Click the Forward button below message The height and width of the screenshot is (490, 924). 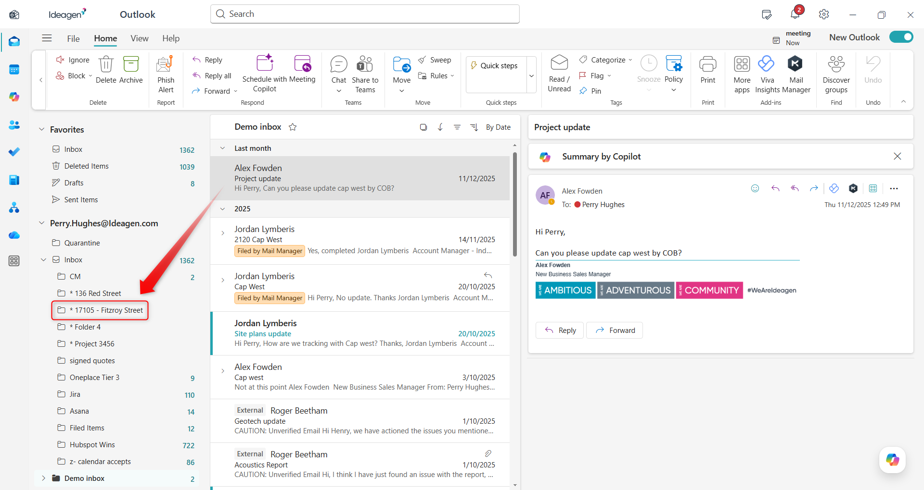(x=615, y=331)
